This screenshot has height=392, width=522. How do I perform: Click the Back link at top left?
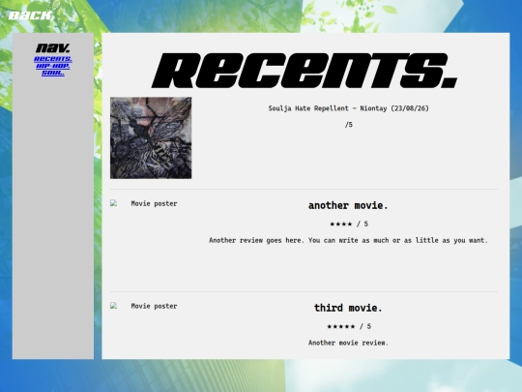click(x=30, y=15)
